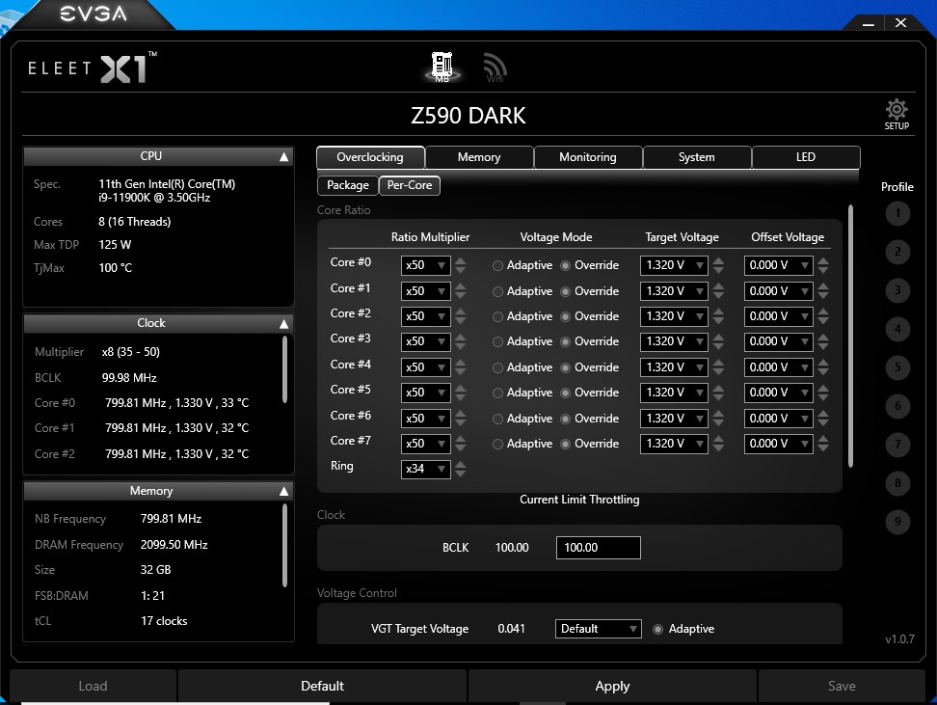Open Core #7 offset voltage dropdown
The image size is (937, 705).
point(778,444)
